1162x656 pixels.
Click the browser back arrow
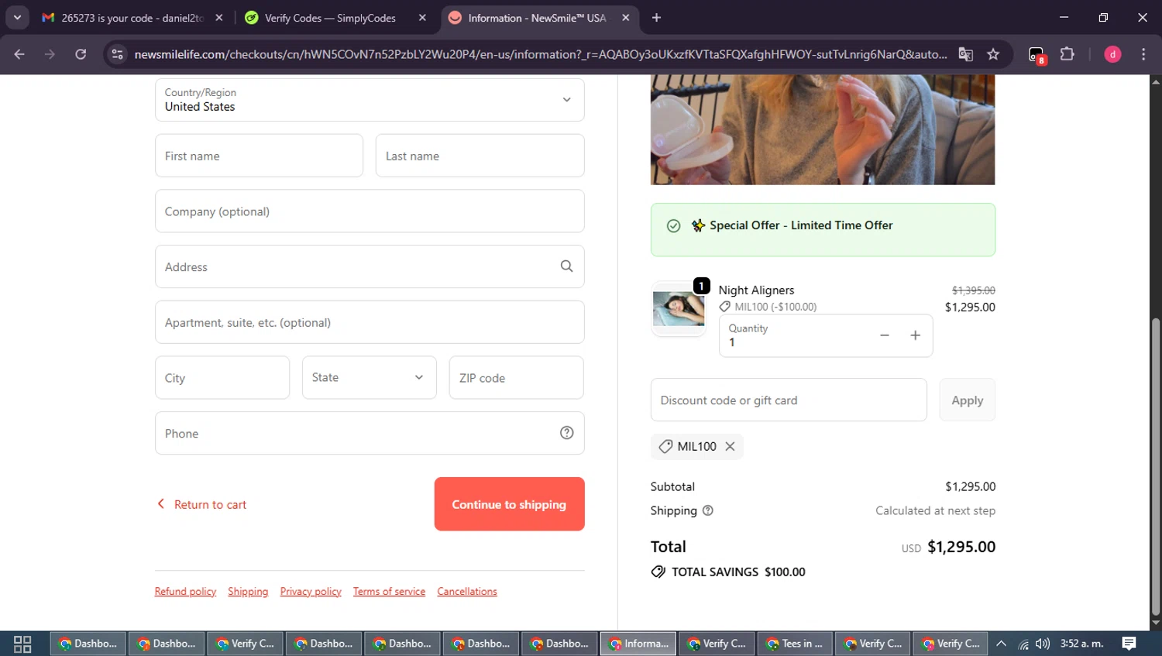[19, 54]
